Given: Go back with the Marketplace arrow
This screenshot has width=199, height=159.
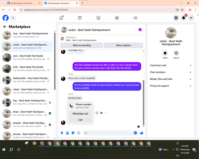Looking at the screenshot, I should click(5, 27).
